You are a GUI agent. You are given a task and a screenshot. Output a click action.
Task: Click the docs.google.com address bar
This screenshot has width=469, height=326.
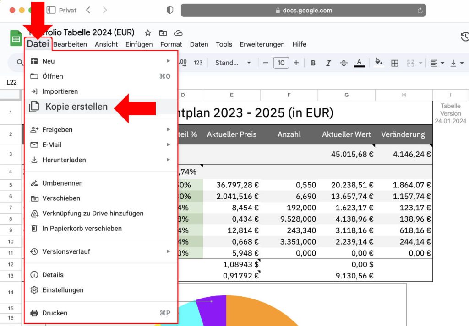coord(303,11)
